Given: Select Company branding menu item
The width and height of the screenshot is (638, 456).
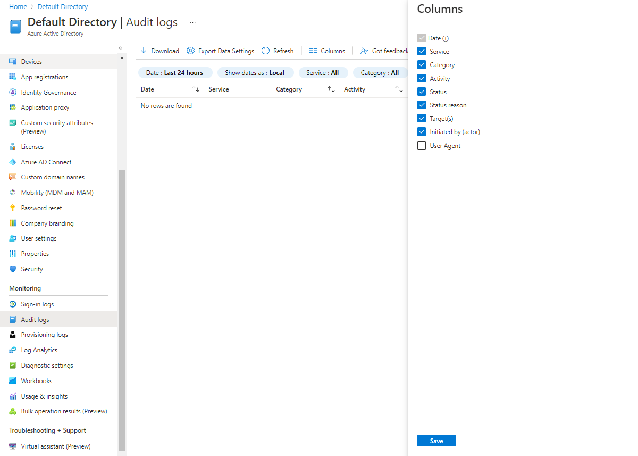Looking at the screenshot, I should [58, 223].
